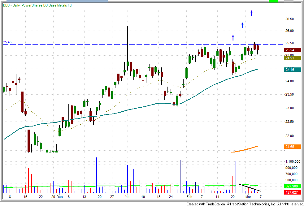Click the Mar month label on date axis
Viewport: 304px width, 206px height.
(248, 196)
